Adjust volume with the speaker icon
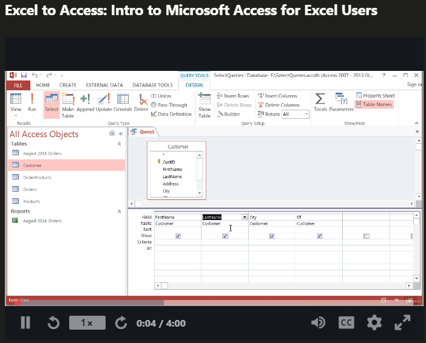426x343 pixels. pyautogui.click(x=319, y=323)
